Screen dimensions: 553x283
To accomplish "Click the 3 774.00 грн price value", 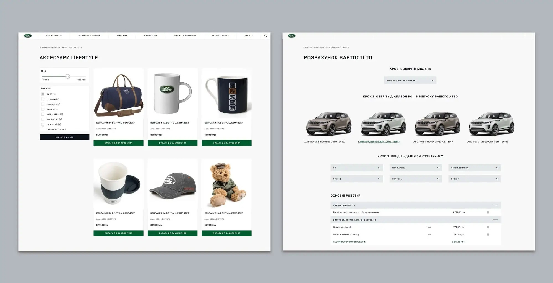I will click(x=459, y=213).
